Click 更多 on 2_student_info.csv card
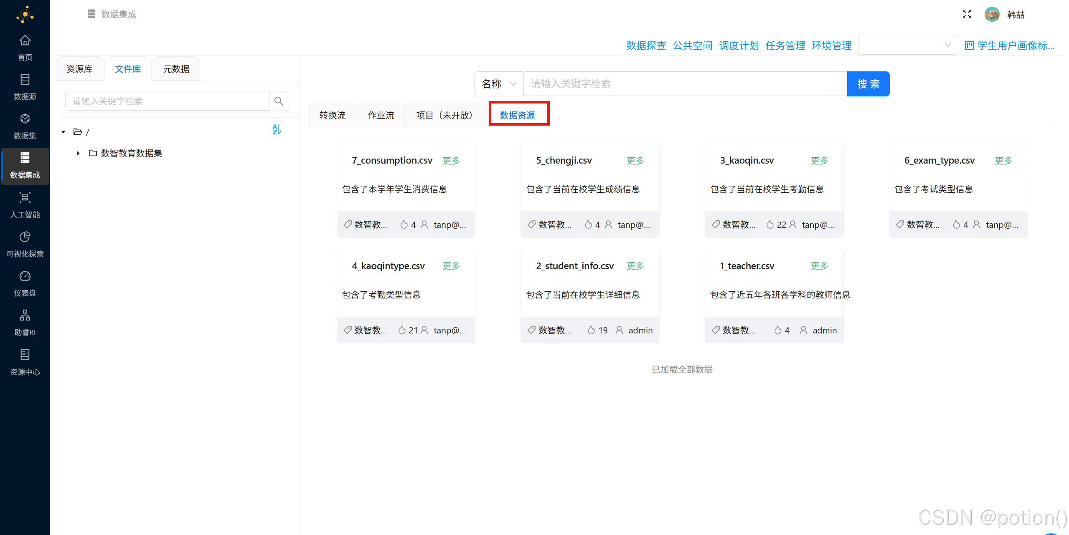Screen dimensions: 1069x535 (635, 266)
